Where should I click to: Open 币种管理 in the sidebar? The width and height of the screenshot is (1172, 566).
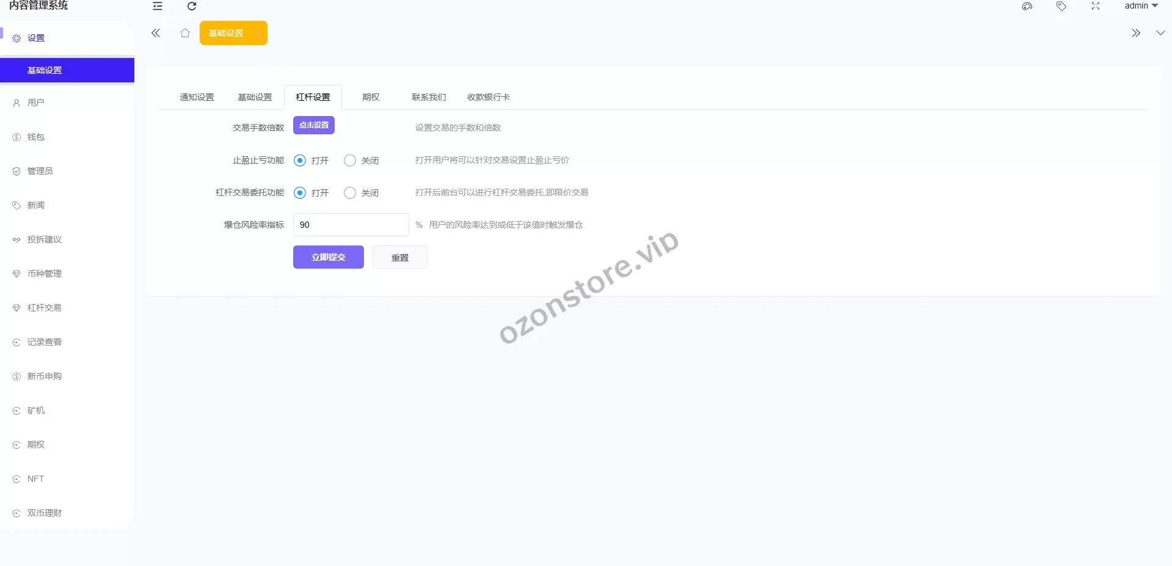pos(45,274)
